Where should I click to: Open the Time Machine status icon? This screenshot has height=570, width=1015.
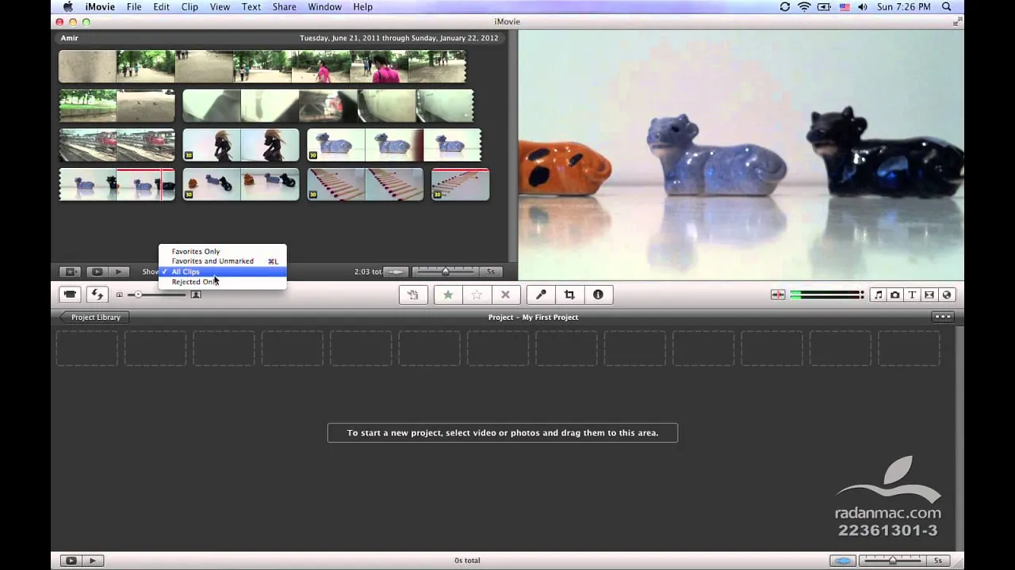click(x=784, y=7)
